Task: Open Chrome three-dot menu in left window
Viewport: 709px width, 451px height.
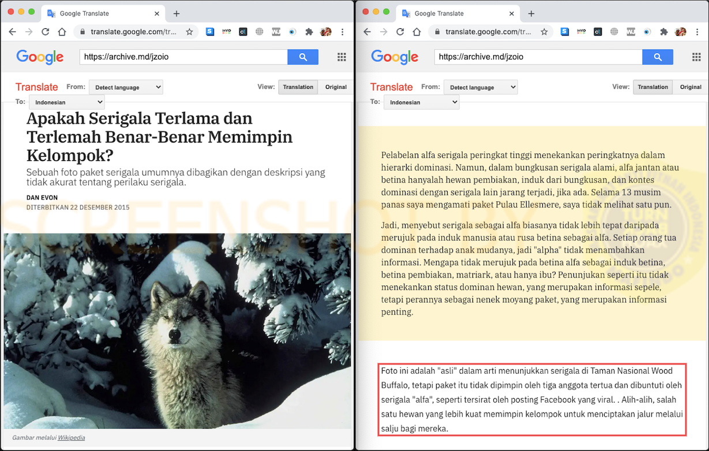Action: [x=343, y=32]
